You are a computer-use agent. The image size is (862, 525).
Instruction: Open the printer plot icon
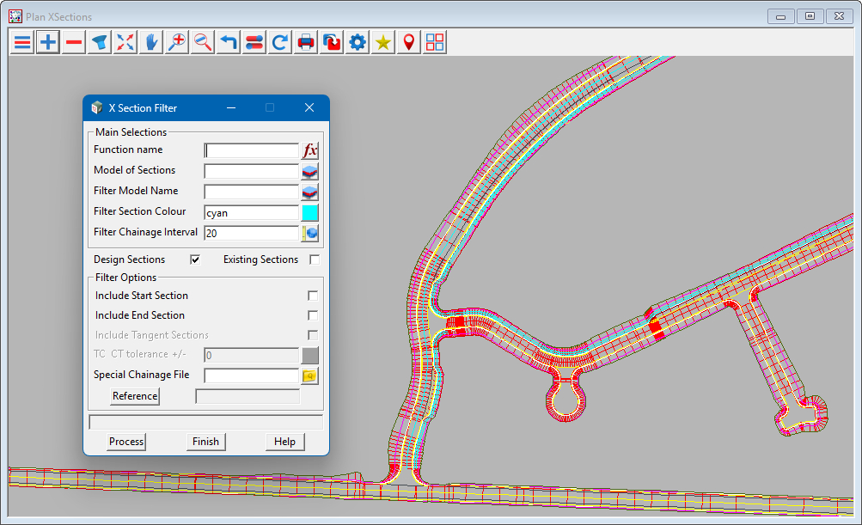306,42
